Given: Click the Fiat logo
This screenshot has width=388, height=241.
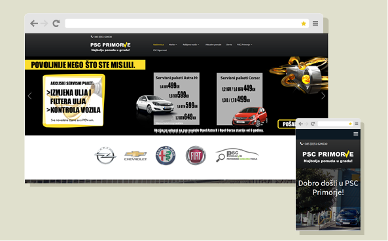Looking at the screenshot, I should pos(196,155).
